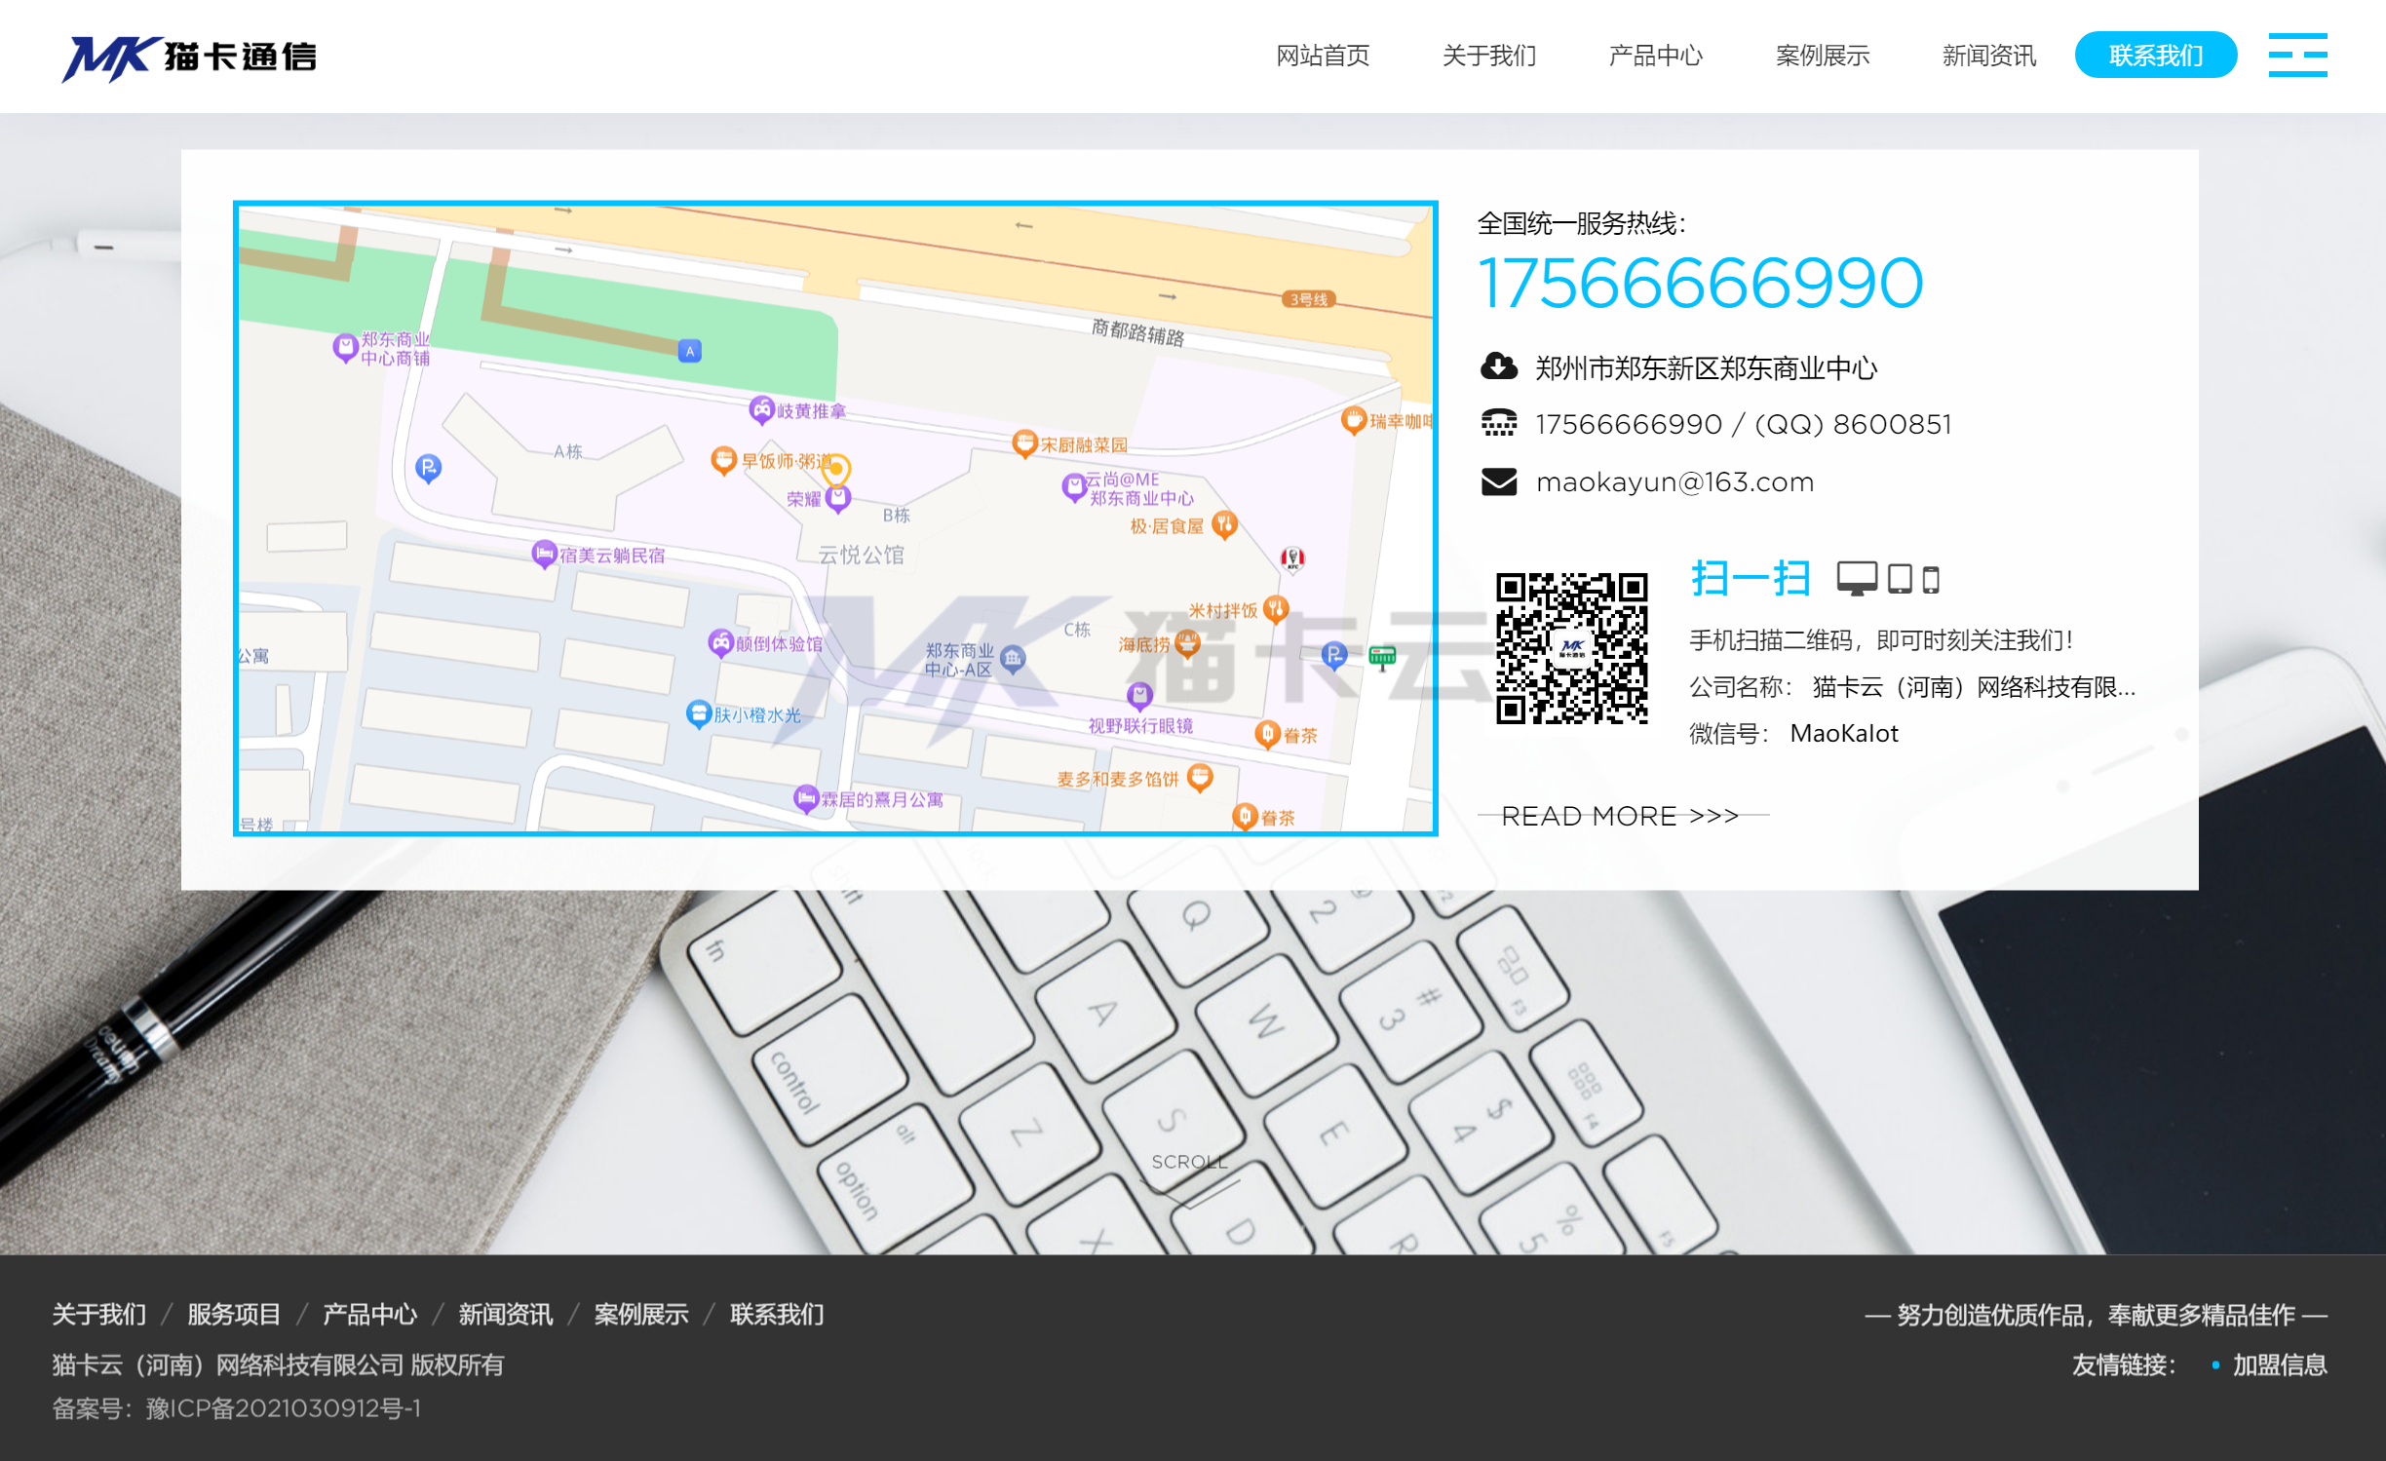Click the 海底捞 restaurant pin

point(1187,643)
